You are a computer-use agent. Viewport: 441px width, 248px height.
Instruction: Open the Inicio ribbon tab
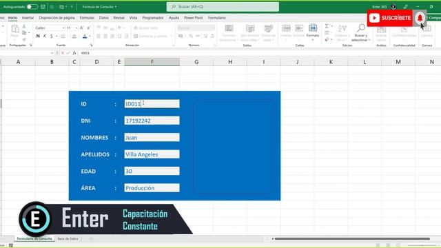point(12,18)
